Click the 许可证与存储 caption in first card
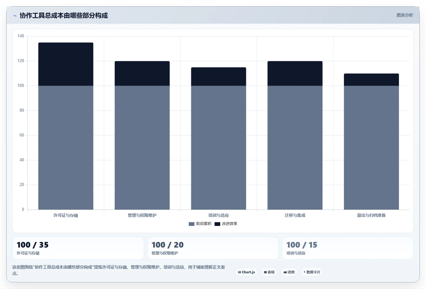426x289 pixels. point(28,253)
